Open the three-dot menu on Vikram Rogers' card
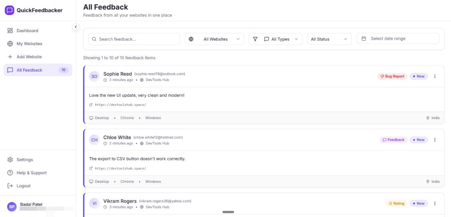This screenshot has height=217, width=451. point(435,203)
